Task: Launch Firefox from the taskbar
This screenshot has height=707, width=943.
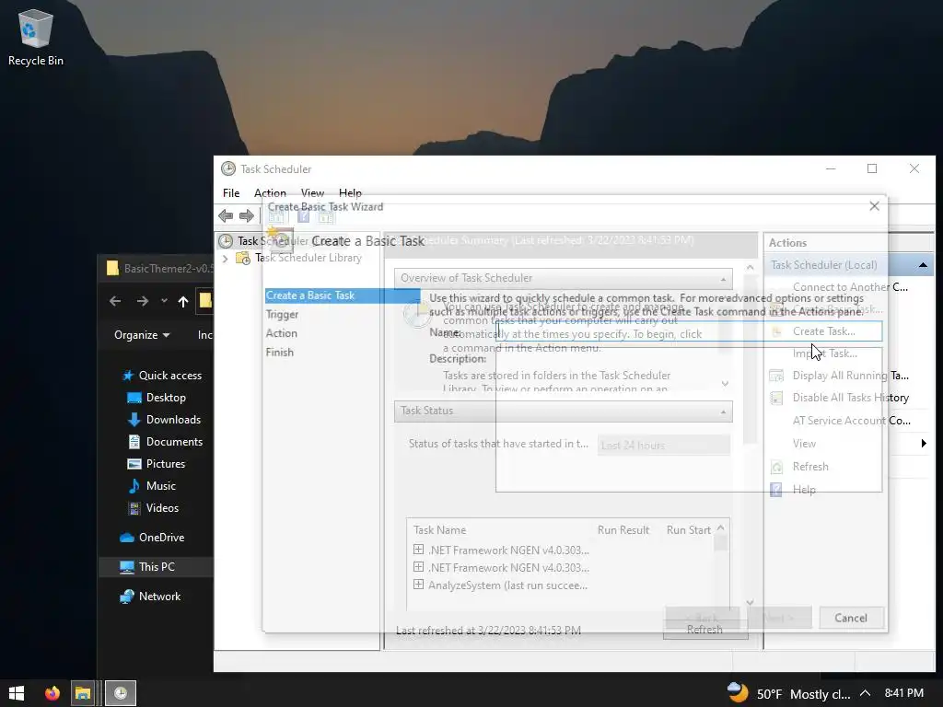Action: [52, 692]
